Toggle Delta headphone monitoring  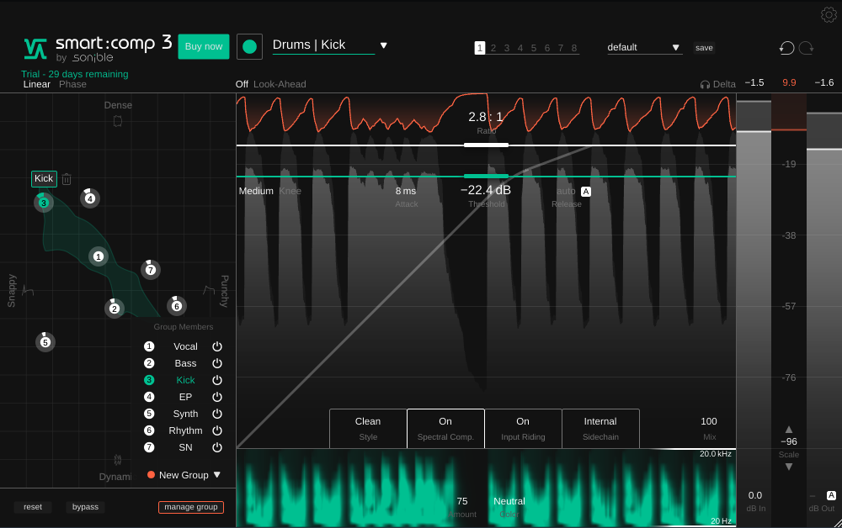tap(717, 84)
